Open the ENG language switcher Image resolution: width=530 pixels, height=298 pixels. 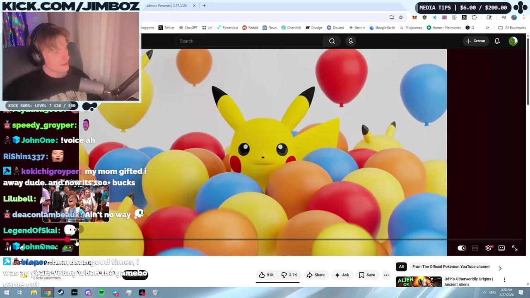point(493,293)
